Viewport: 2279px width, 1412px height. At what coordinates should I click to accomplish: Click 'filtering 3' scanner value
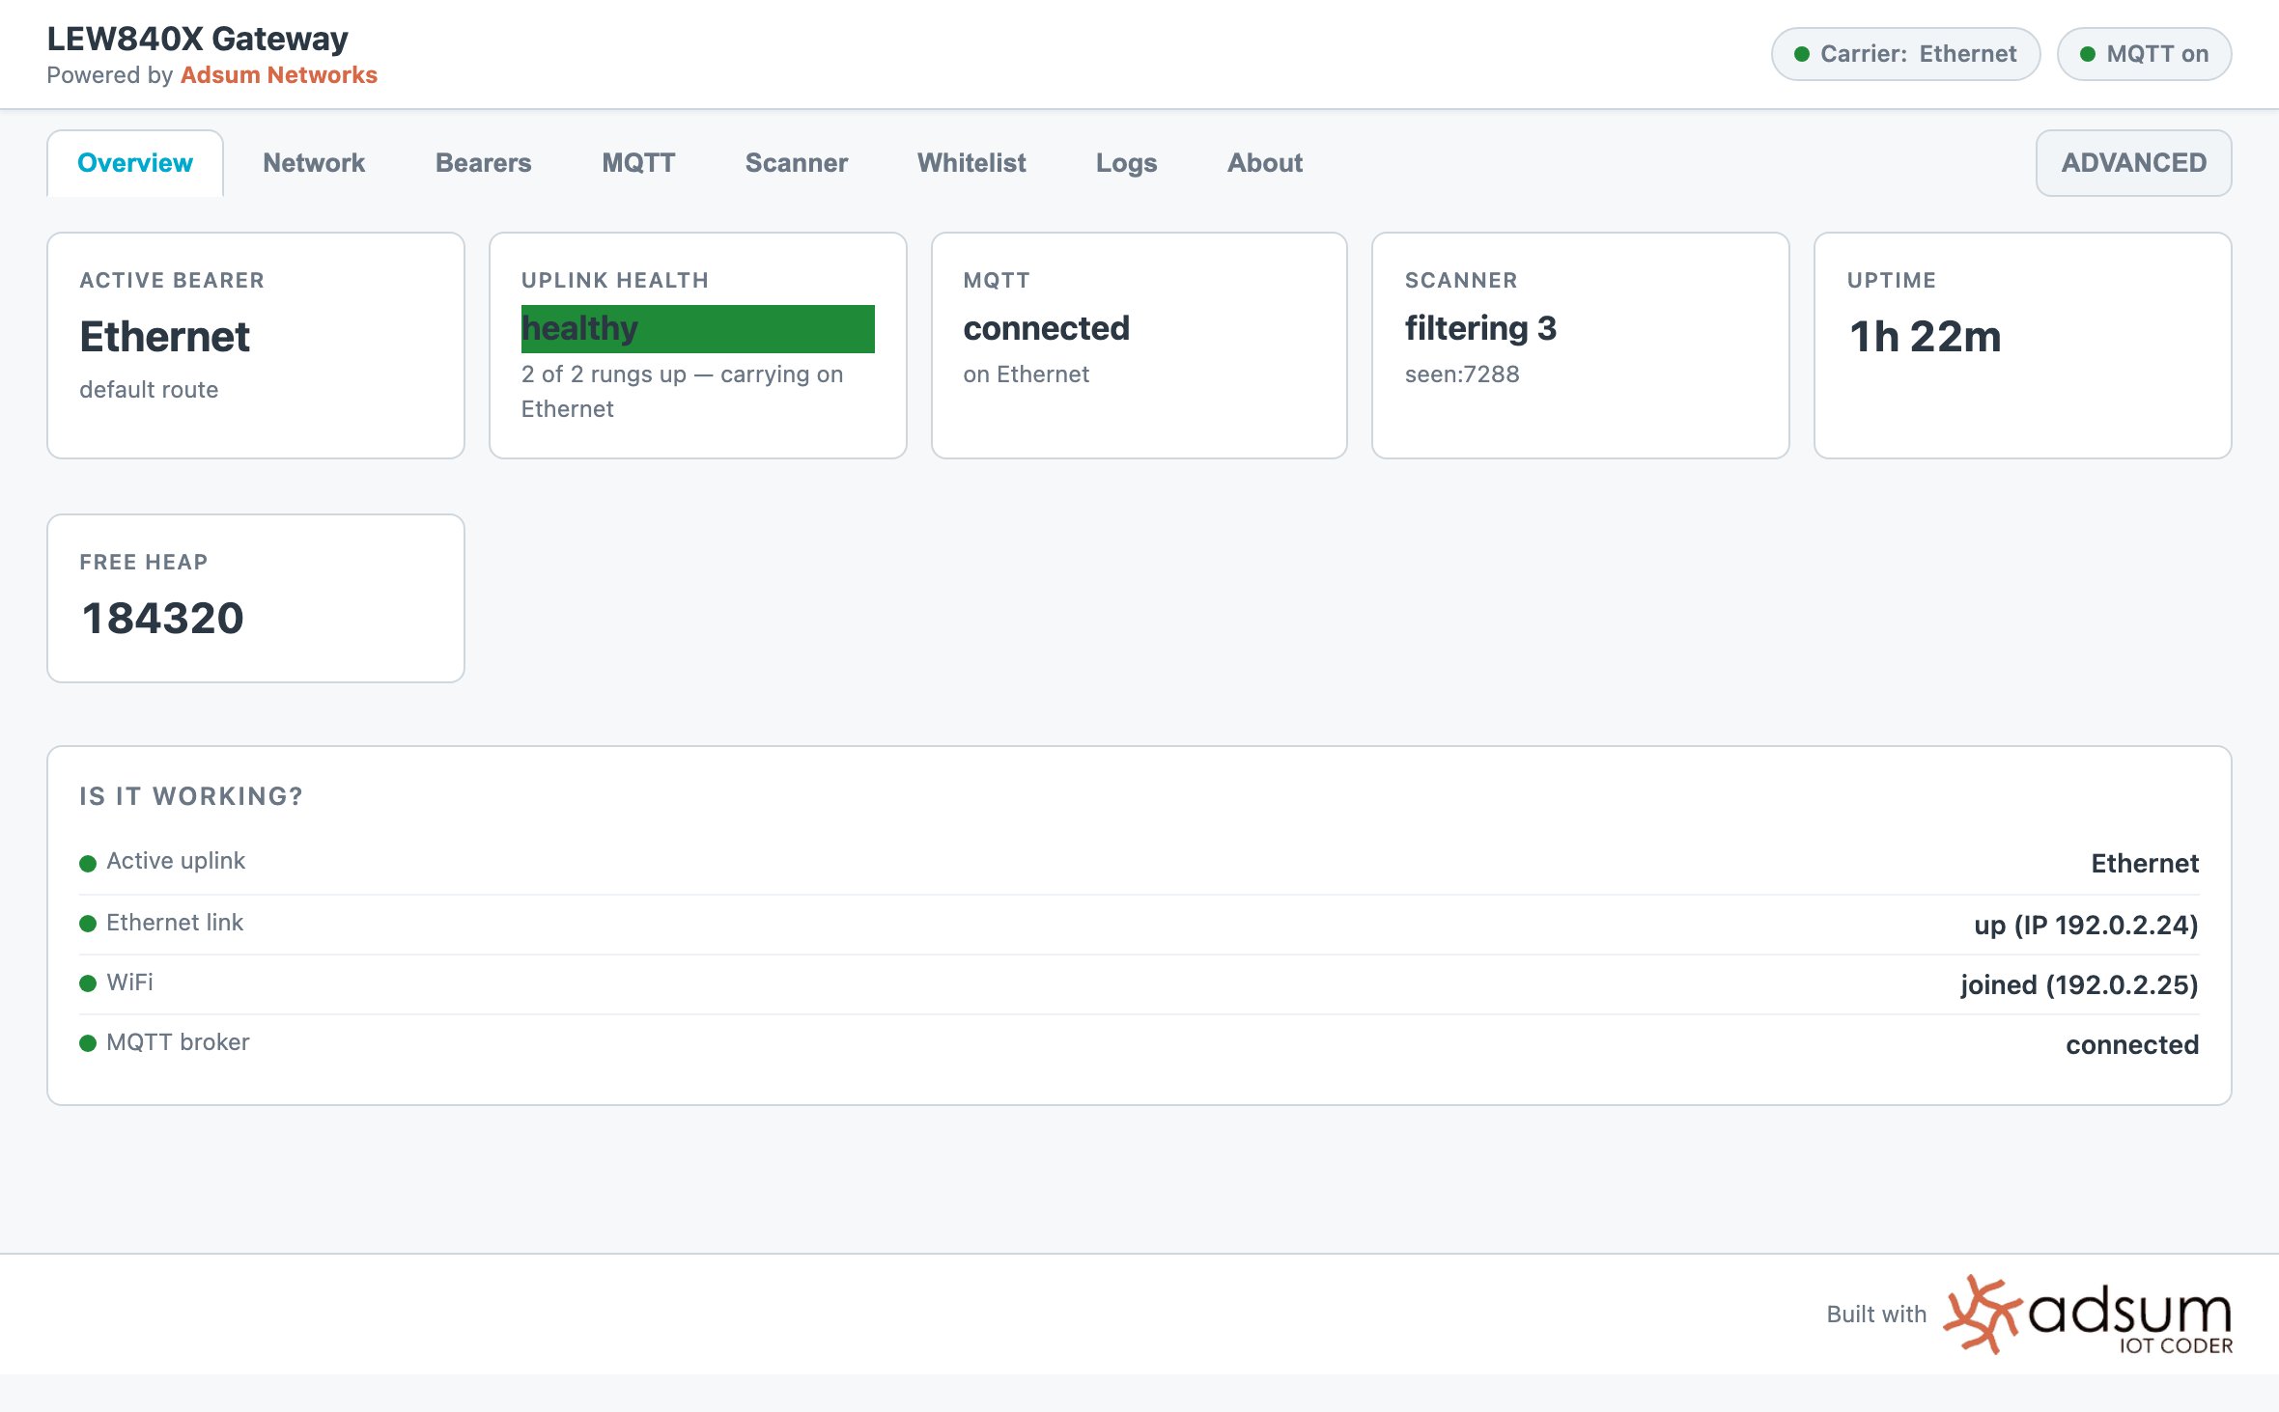1481,329
